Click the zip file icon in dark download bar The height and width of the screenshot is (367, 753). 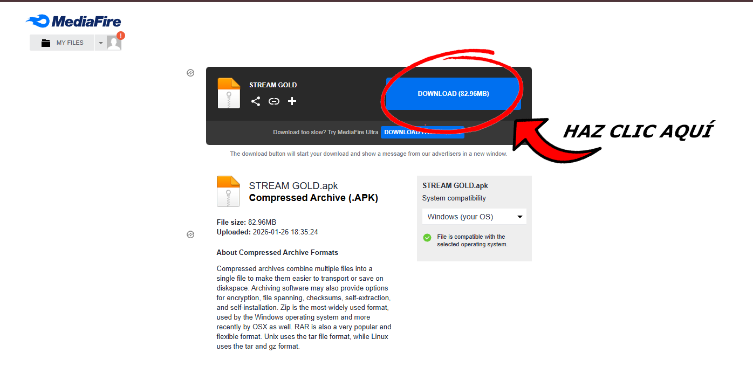(x=229, y=93)
